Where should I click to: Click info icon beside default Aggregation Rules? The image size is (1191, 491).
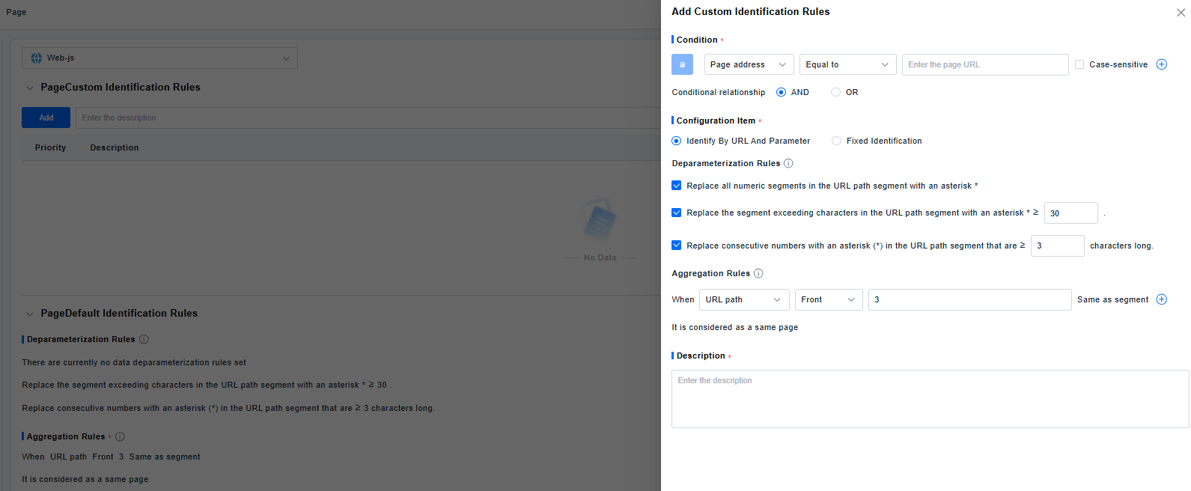point(120,436)
